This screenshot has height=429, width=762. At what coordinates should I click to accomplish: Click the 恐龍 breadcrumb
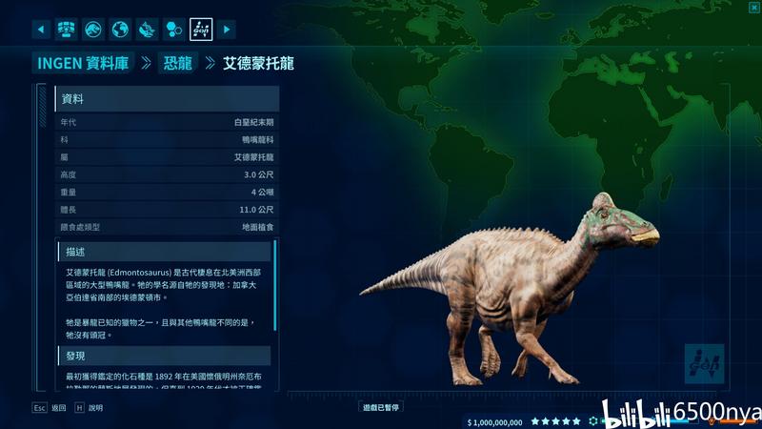[x=178, y=63]
